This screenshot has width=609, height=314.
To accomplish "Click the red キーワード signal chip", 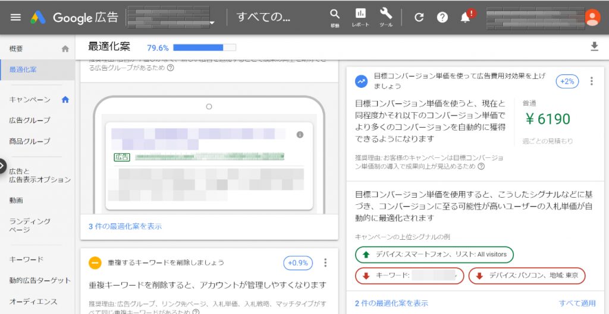I will tap(409, 276).
